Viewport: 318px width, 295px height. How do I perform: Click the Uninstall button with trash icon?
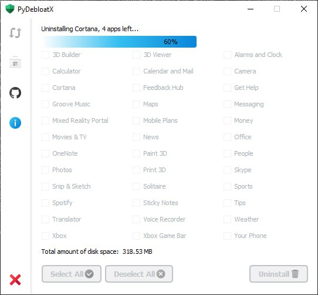279,274
